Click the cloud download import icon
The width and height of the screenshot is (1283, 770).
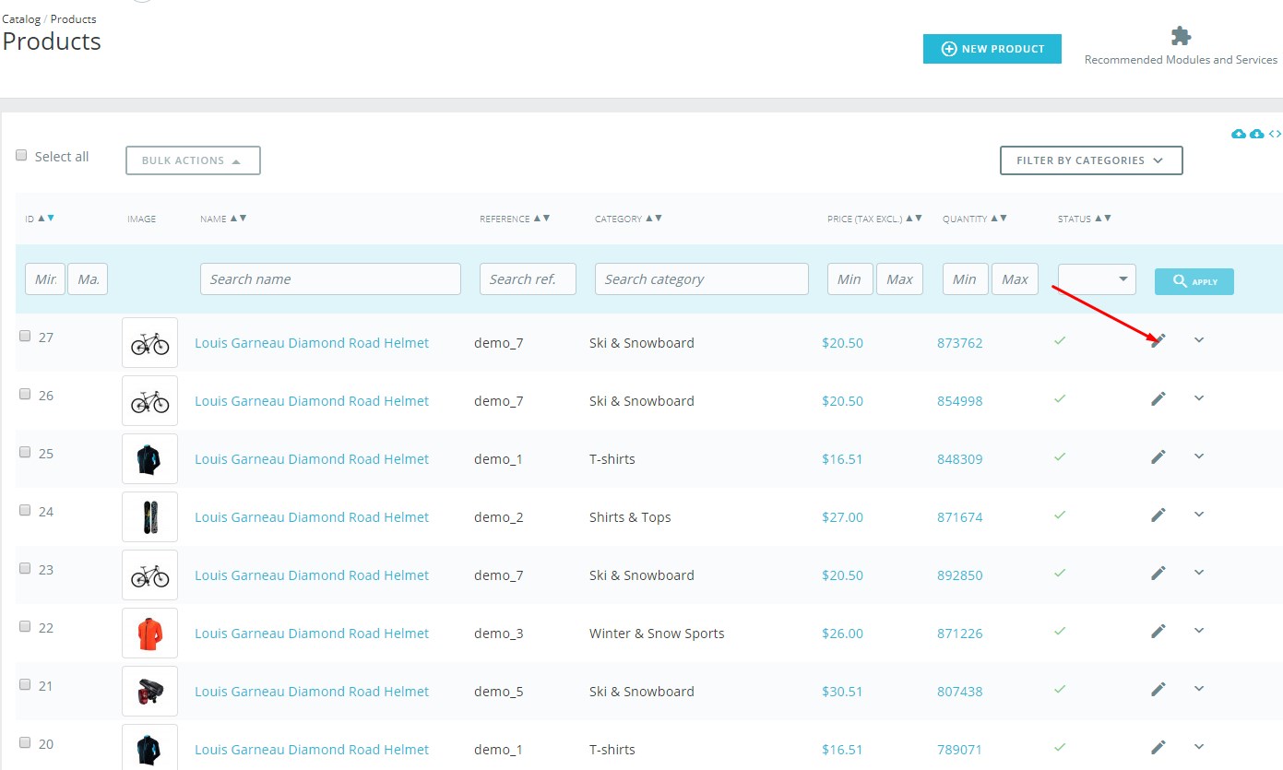(1256, 135)
